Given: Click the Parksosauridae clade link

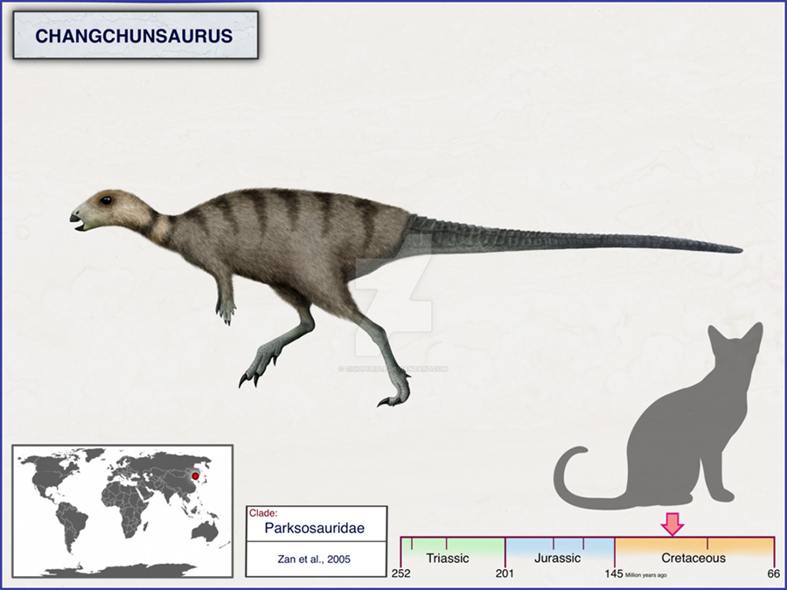Looking at the screenshot, I should (x=315, y=528).
